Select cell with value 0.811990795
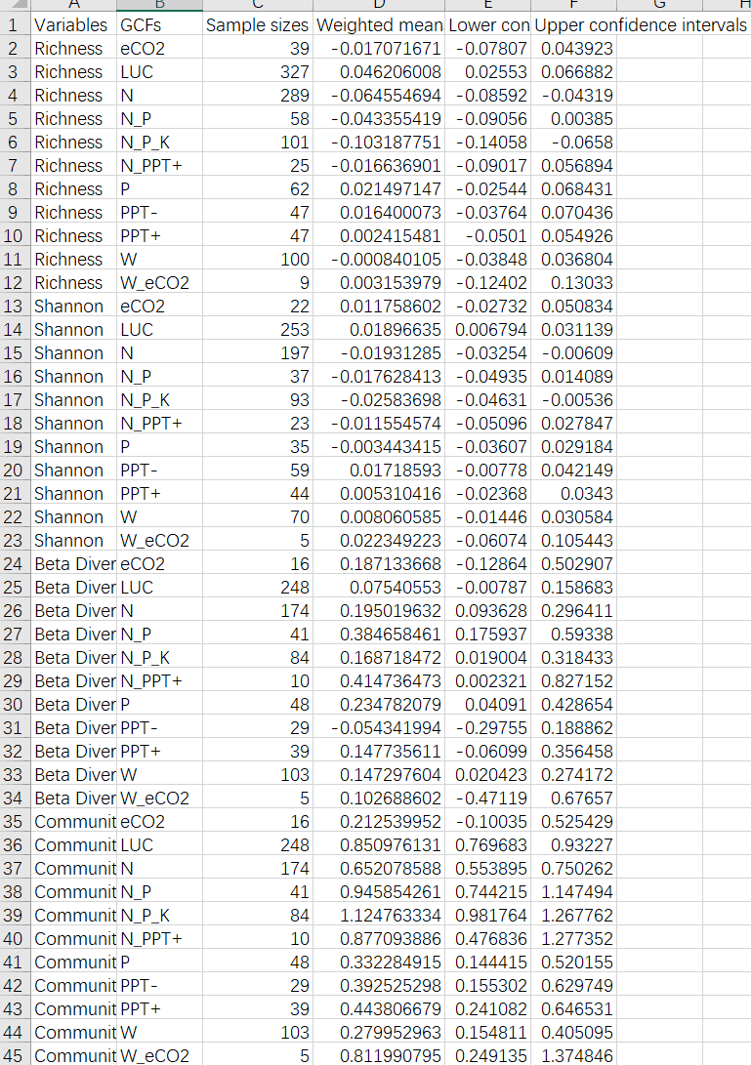Screen dimensions: 751x1065 379,1055
